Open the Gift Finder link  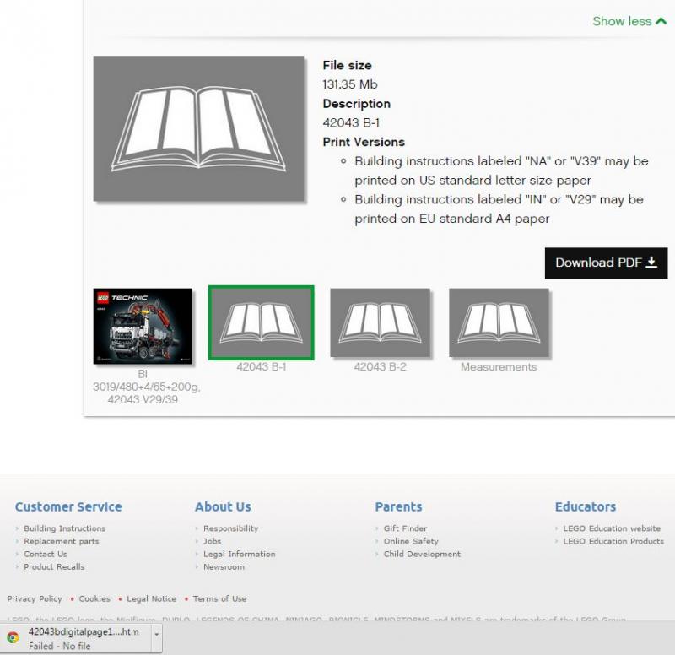(x=405, y=528)
